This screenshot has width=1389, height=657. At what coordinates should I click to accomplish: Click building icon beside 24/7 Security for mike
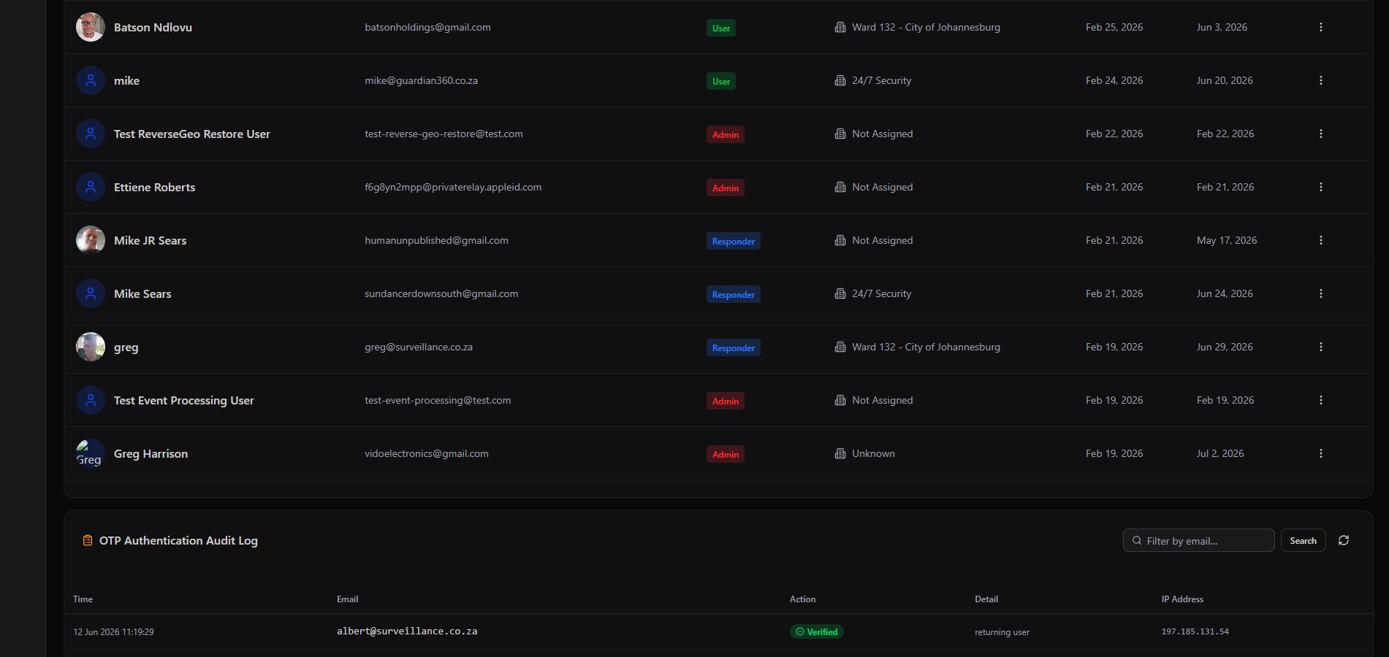coord(840,80)
